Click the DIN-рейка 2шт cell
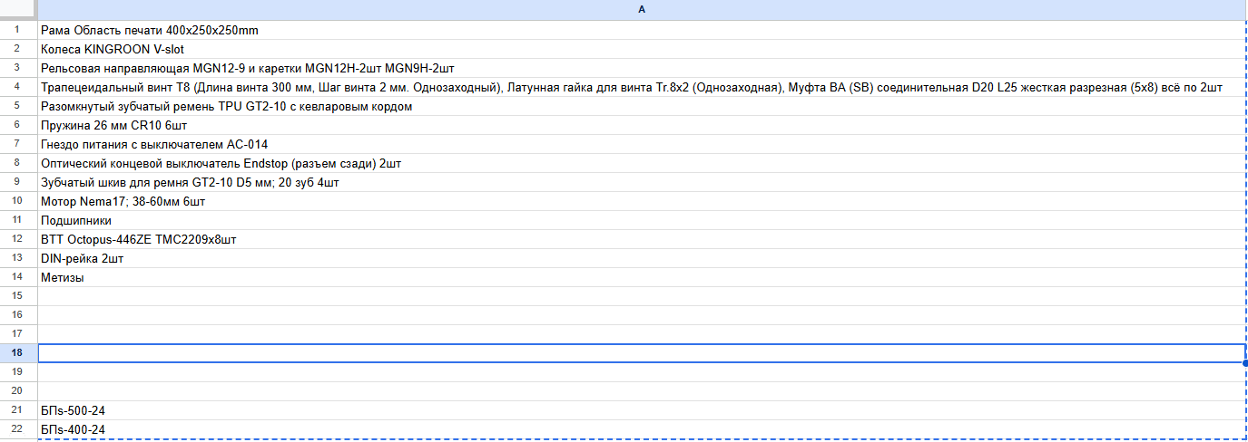Viewport: 1248px width, 442px height. (82, 258)
